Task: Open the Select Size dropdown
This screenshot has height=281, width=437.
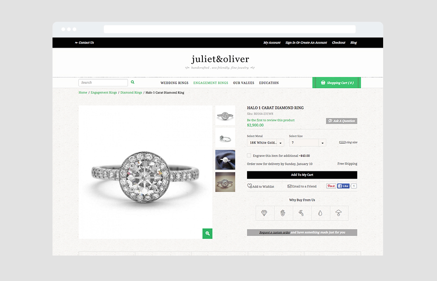Action: 307,143
